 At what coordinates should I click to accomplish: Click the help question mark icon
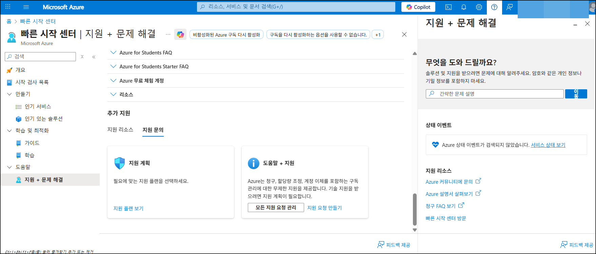point(494,7)
